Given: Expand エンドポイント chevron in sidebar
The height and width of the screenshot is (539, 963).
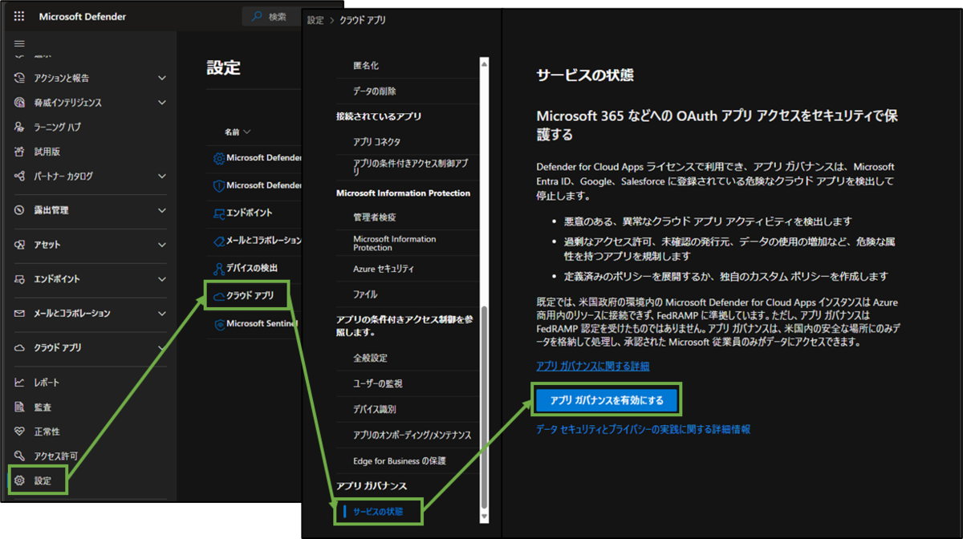Looking at the screenshot, I should point(162,279).
